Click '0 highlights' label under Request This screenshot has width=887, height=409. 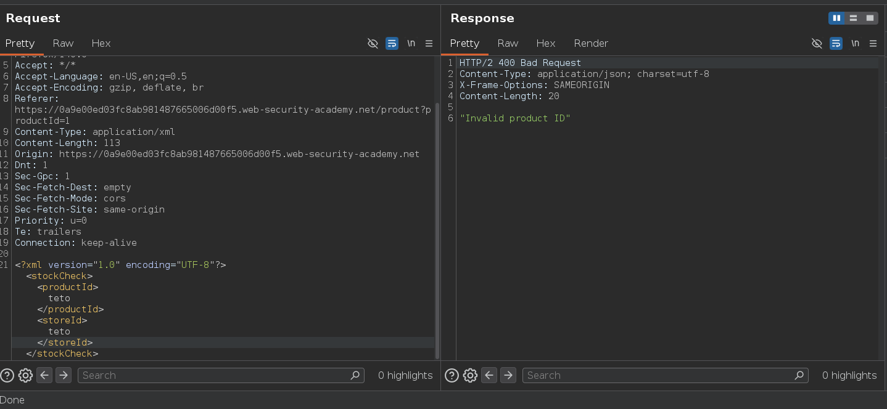[x=405, y=375]
